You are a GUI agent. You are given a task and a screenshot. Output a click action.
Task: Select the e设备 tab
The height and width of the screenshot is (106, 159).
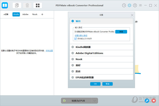[x=6, y=14]
